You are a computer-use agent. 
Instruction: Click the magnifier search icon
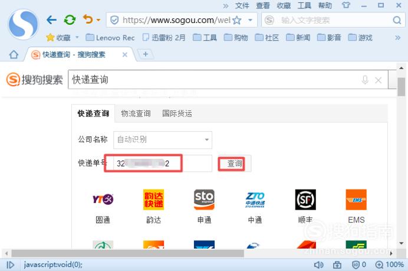[x=397, y=20]
